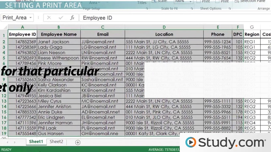
Task: Click the Print Titles button
Action: click(x=142, y=3)
